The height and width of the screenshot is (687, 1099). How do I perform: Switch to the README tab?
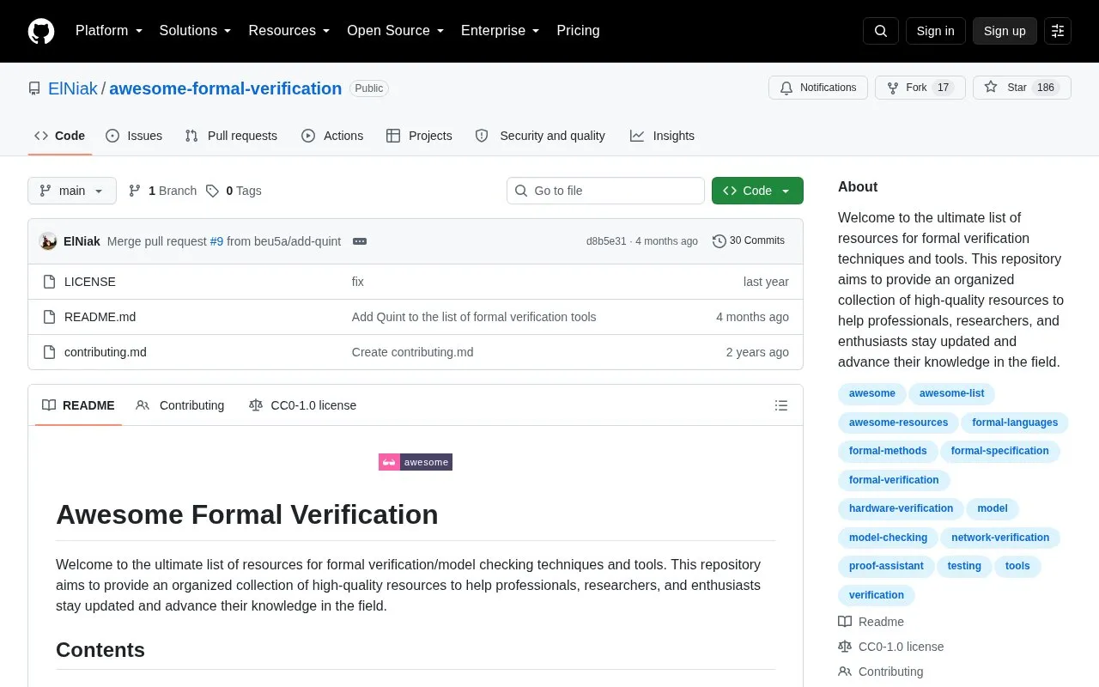click(78, 405)
